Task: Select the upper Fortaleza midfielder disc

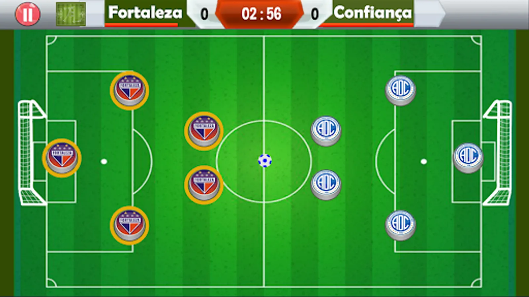Action: (x=204, y=131)
